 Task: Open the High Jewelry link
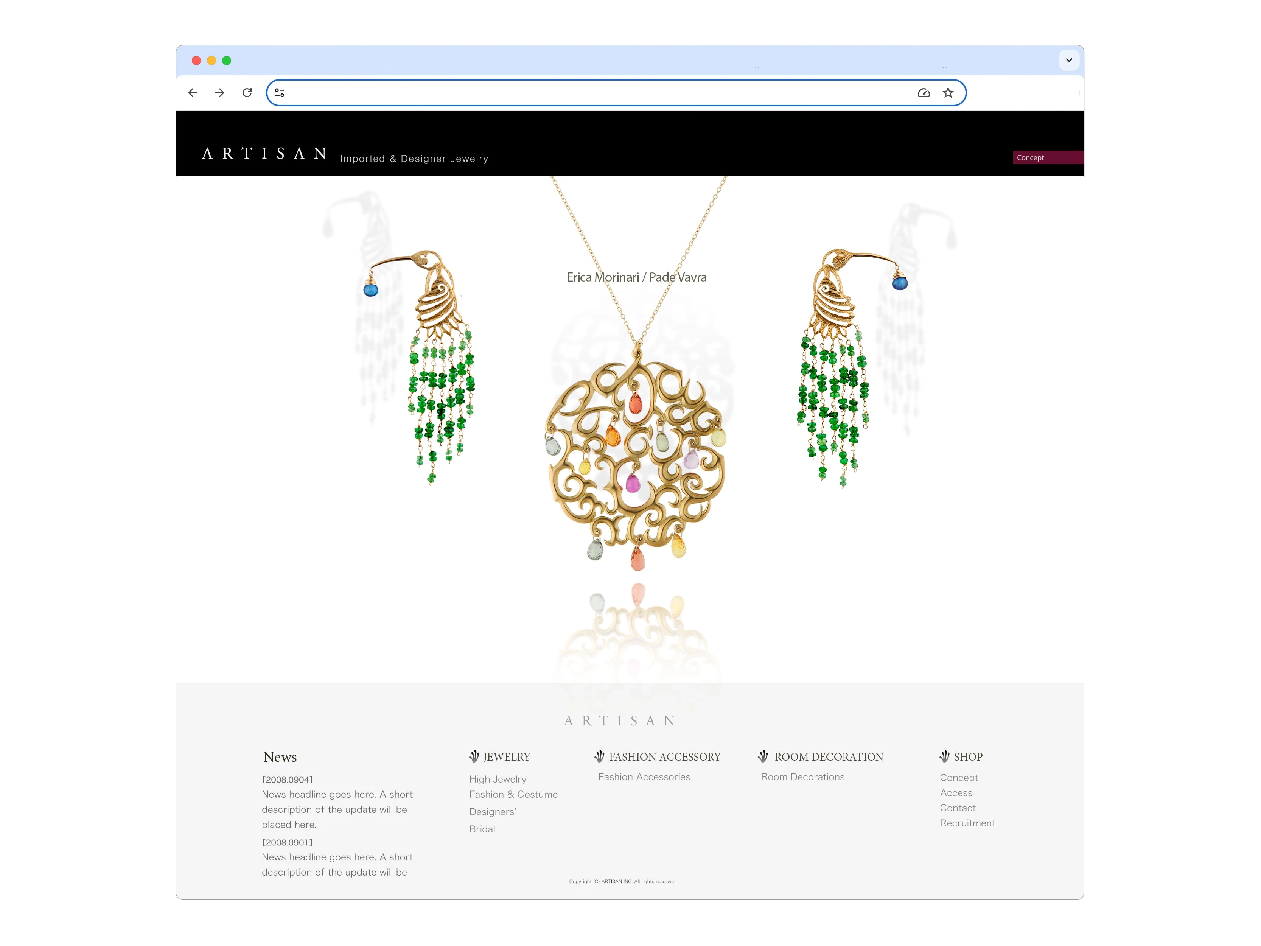pos(498,779)
